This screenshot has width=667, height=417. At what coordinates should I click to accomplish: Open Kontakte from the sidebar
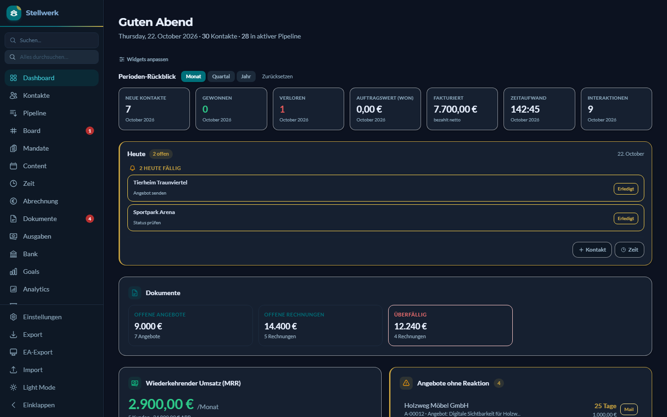point(51,95)
